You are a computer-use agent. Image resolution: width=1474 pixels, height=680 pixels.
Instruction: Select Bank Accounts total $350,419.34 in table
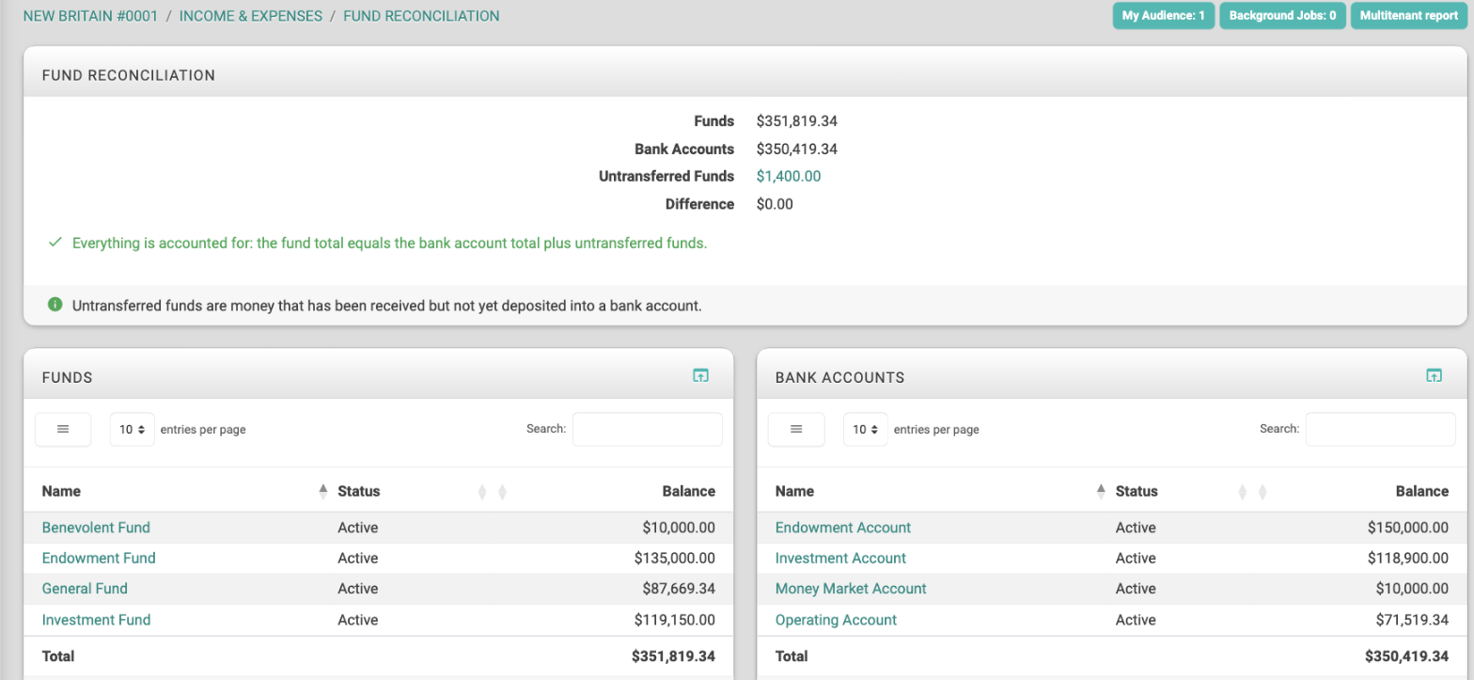[x=1406, y=656]
